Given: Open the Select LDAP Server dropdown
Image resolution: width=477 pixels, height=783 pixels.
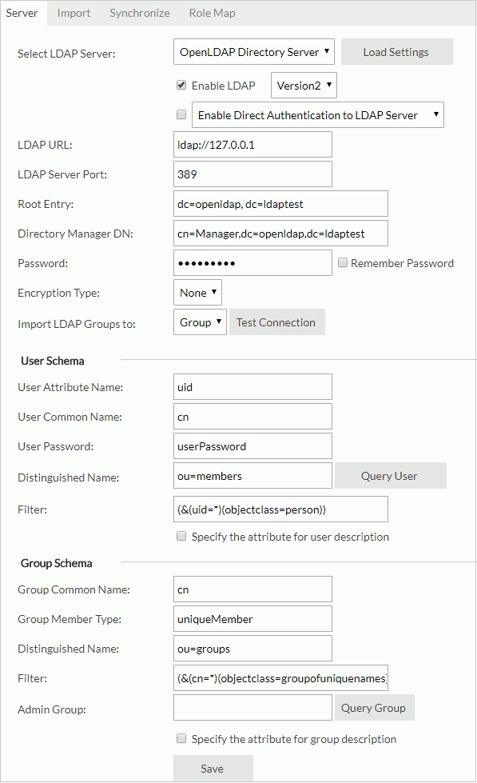Looking at the screenshot, I should tap(252, 51).
